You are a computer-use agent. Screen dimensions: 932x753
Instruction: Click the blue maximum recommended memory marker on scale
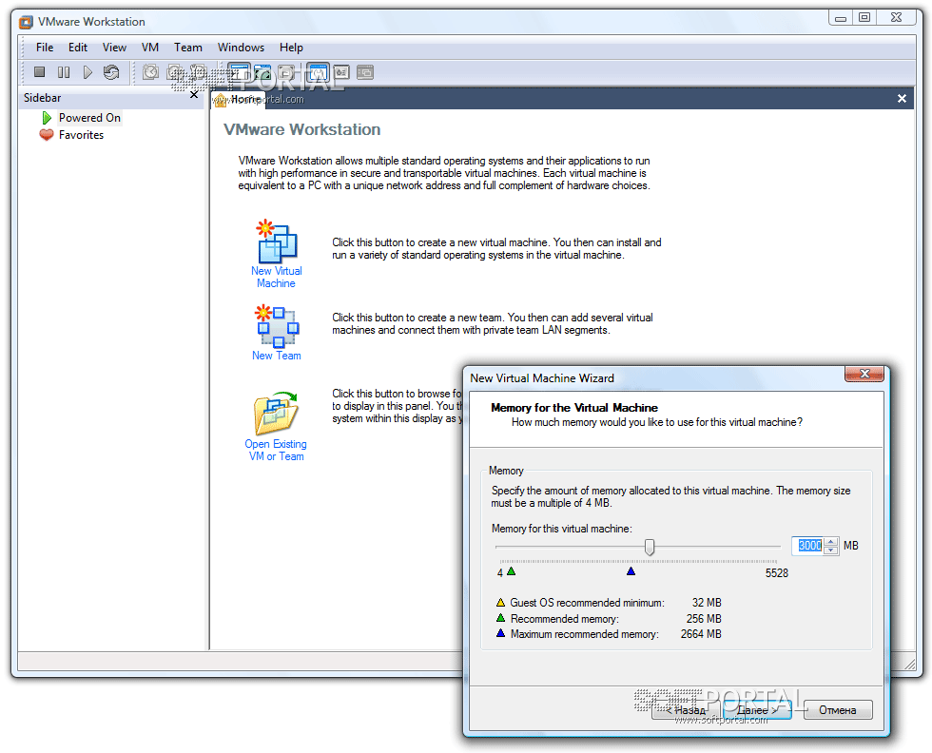(631, 571)
